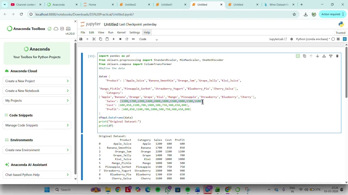
Task: Open Chat-based Python Help
Action: pos(37,175)
